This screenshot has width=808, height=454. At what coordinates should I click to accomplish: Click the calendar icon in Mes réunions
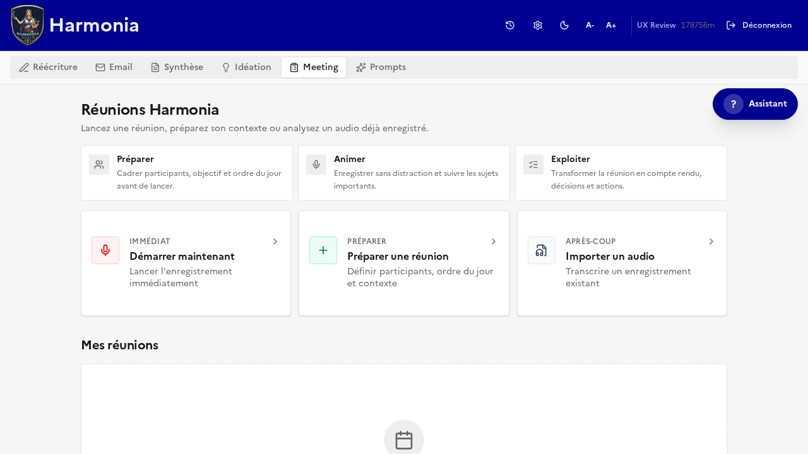point(404,439)
